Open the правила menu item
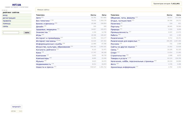 pos(7,21)
